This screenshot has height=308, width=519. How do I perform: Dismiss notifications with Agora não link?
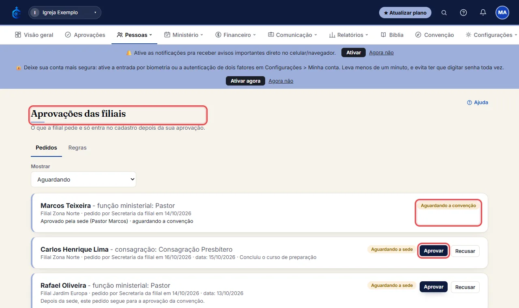click(x=381, y=53)
